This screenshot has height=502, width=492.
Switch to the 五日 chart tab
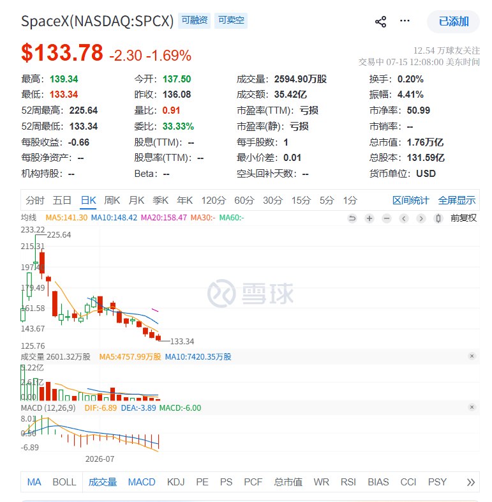pyautogui.click(x=62, y=201)
